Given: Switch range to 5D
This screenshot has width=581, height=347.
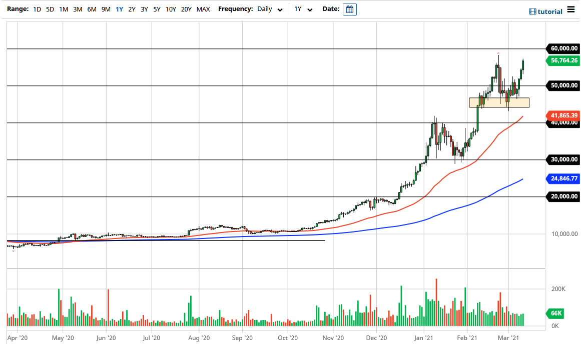Looking at the screenshot, I should click(49, 9).
